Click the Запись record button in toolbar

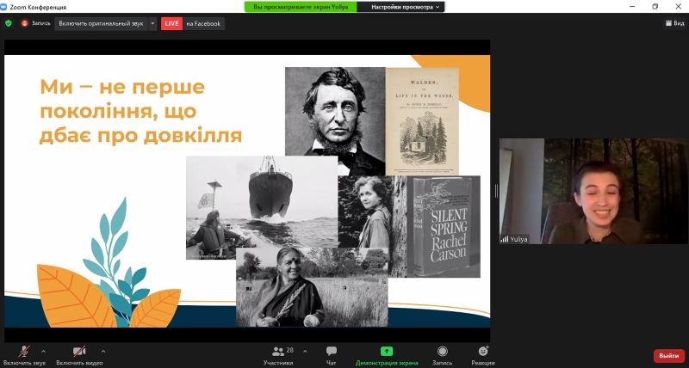[442, 356]
